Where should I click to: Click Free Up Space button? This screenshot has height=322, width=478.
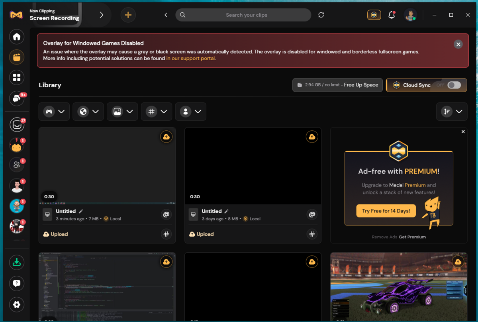point(337,85)
